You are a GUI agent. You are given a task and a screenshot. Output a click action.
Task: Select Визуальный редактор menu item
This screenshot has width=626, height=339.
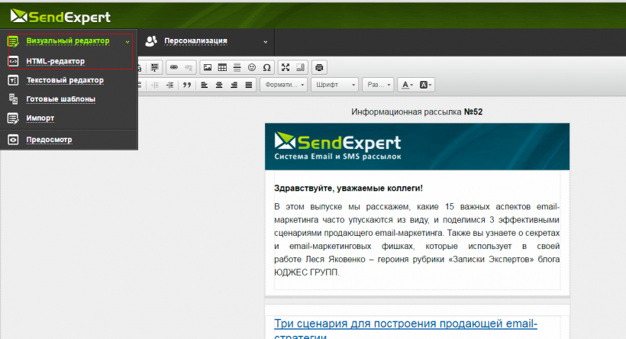[68, 40]
